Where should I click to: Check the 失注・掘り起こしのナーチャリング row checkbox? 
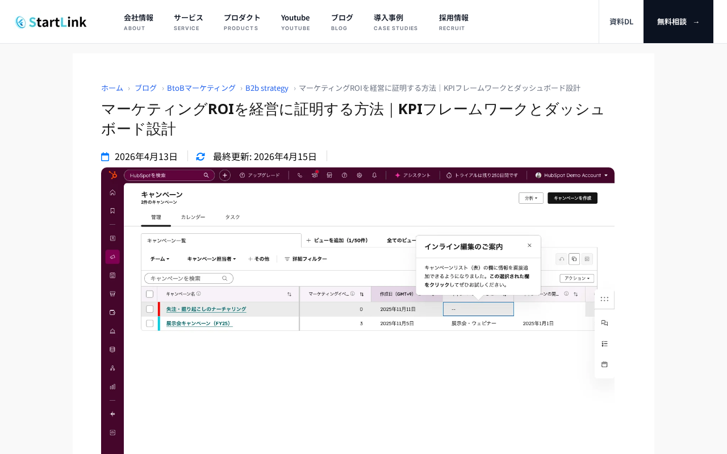coord(150,309)
